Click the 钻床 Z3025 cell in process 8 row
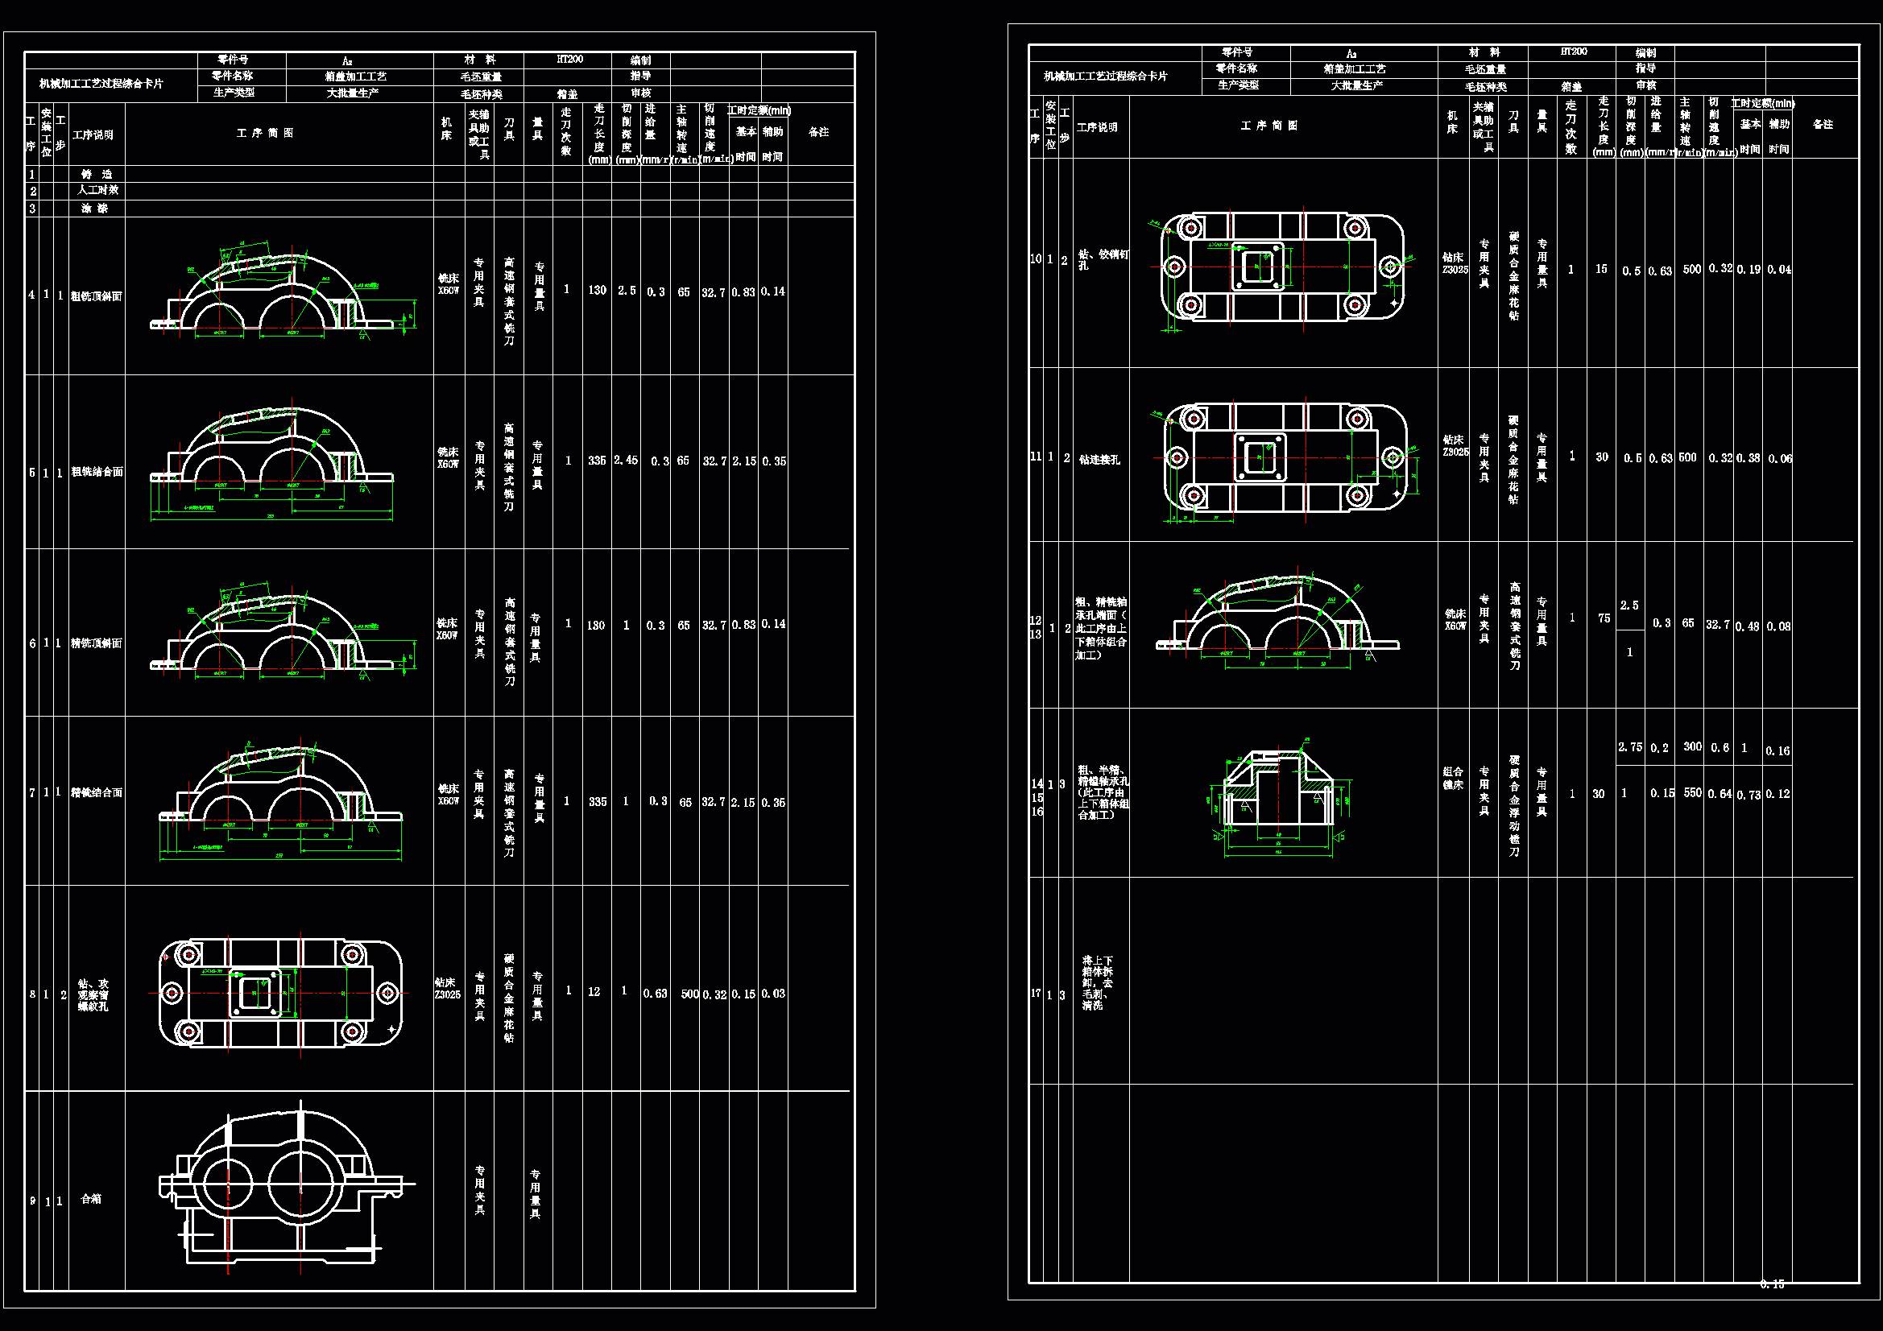 pyautogui.click(x=447, y=988)
